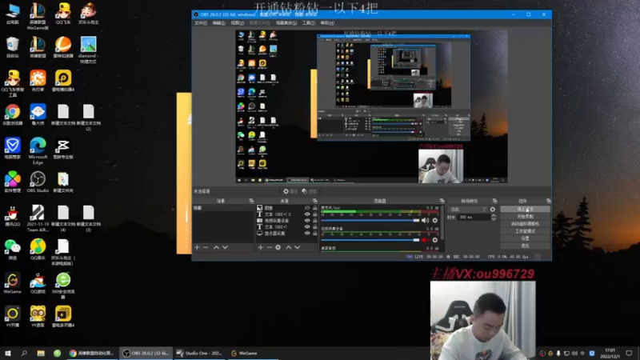Open source properties gear icon
Screen dimensions: 640x360
278,247
